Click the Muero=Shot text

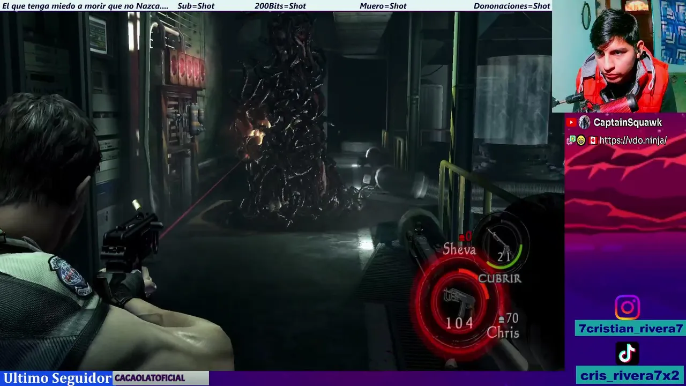[x=383, y=6]
